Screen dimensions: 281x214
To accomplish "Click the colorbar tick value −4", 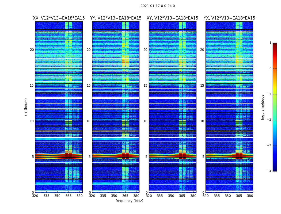I will click(x=269, y=171).
